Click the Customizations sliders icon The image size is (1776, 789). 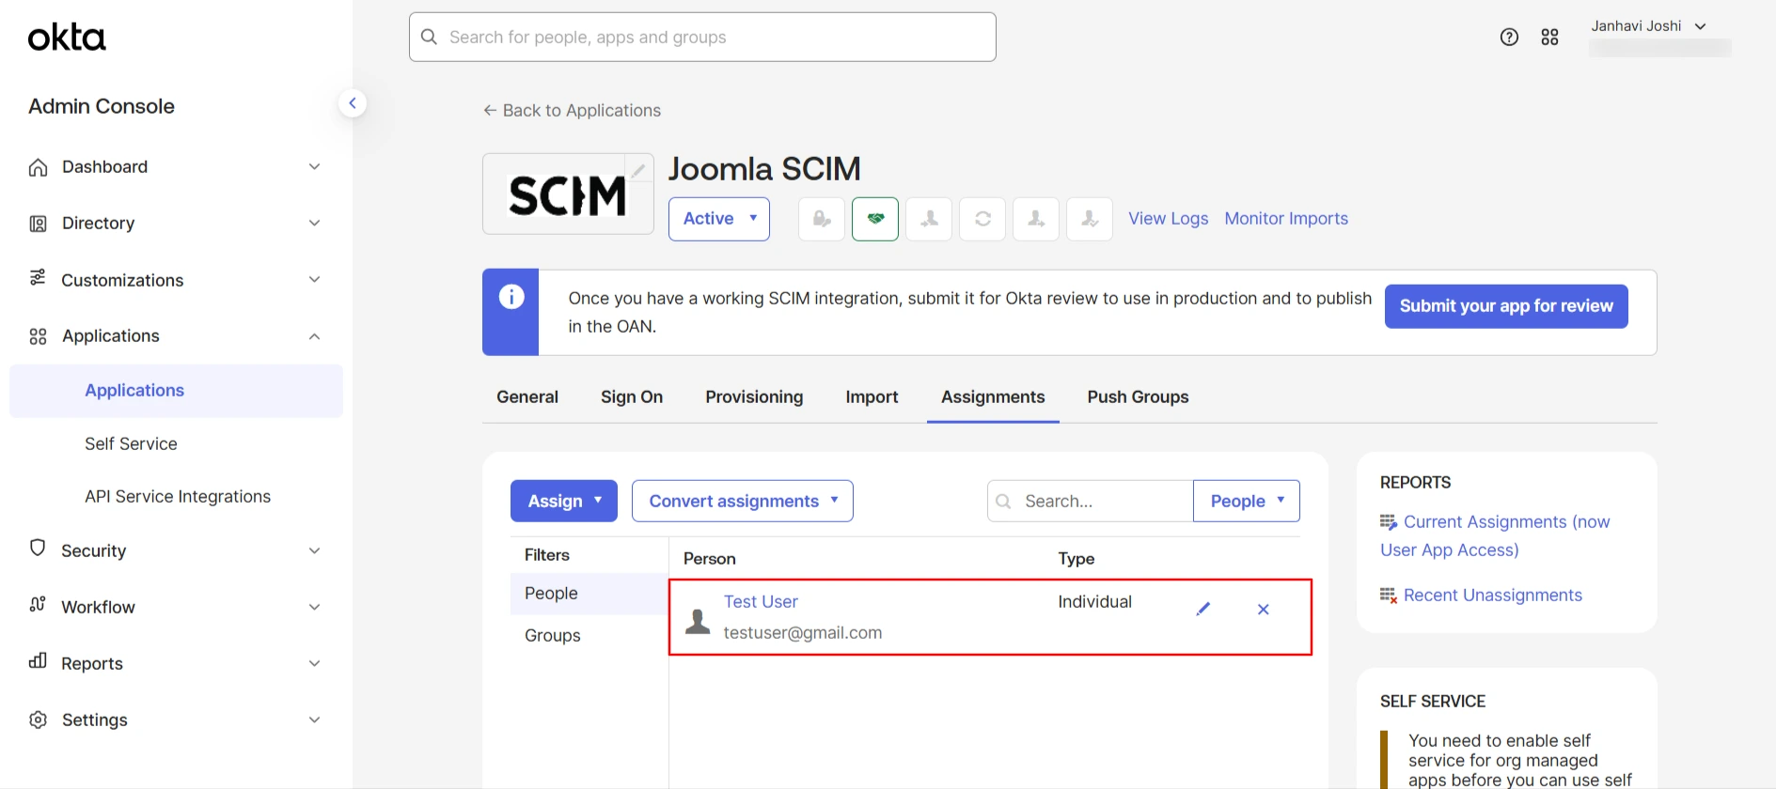pyautogui.click(x=38, y=278)
